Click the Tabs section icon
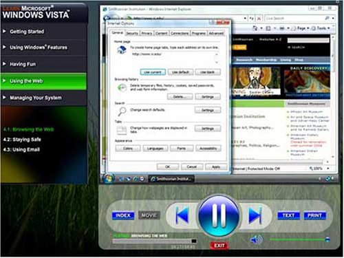 point(122,130)
